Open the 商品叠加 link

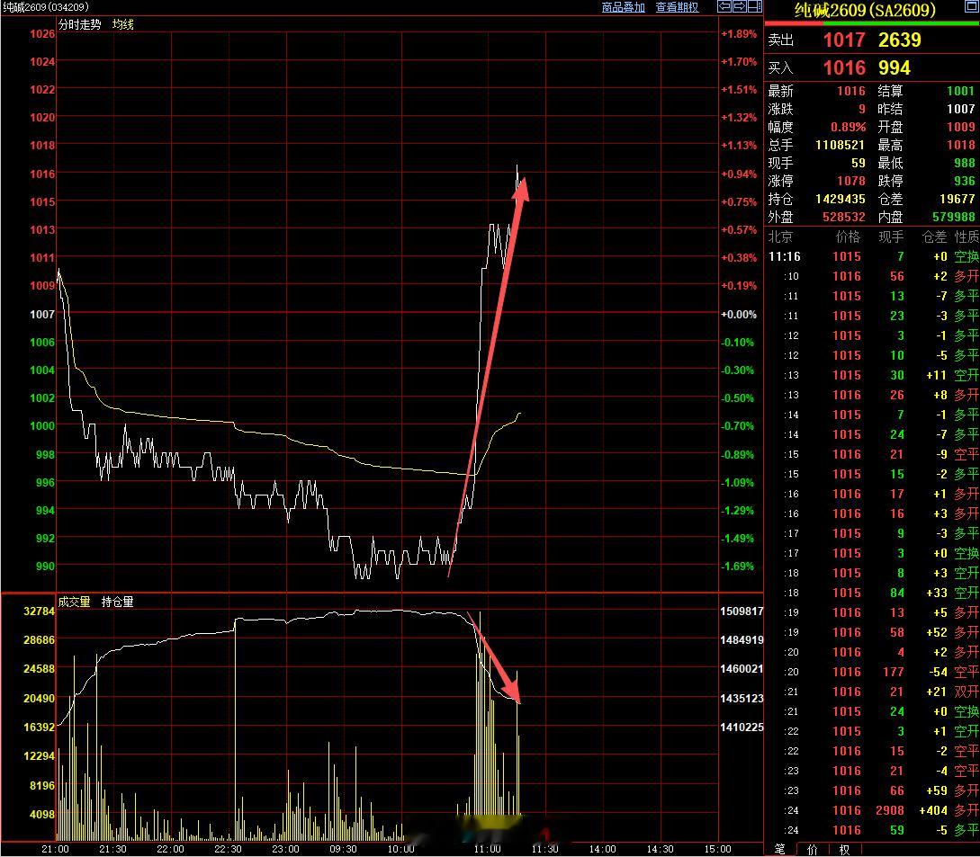click(x=623, y=7)
